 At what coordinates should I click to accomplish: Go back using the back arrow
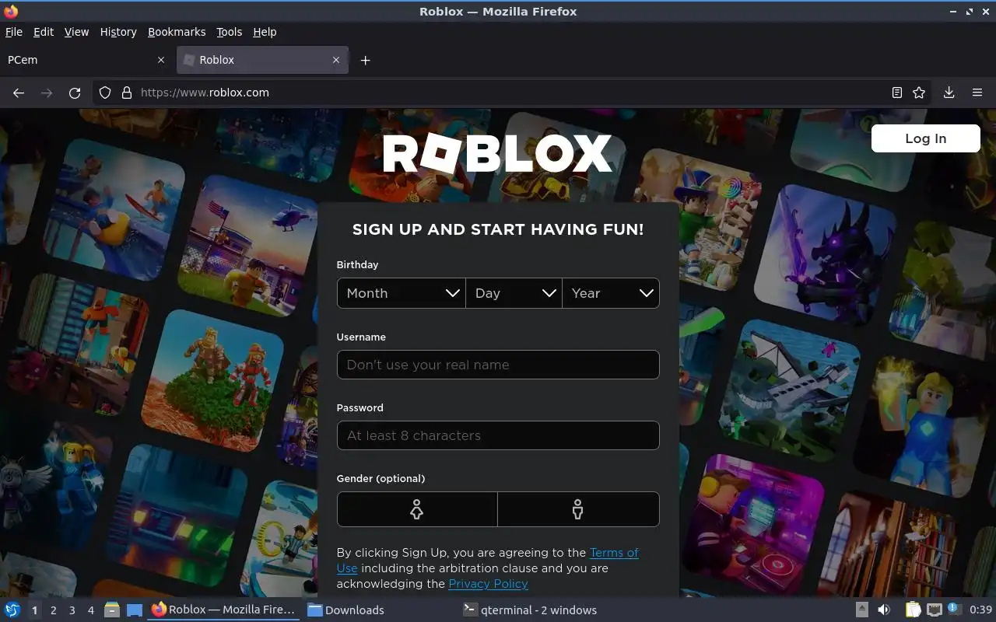pyautogui.click(x=19, y=93)
